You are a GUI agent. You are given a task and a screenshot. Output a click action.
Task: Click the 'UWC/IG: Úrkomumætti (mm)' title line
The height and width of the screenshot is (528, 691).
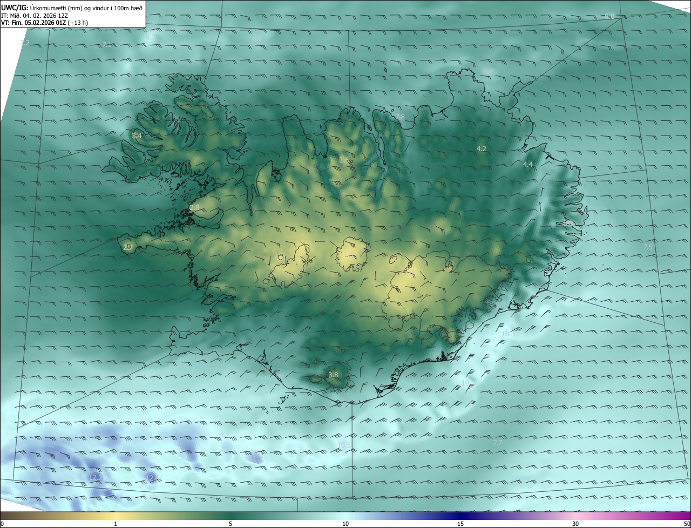point(72,8)
